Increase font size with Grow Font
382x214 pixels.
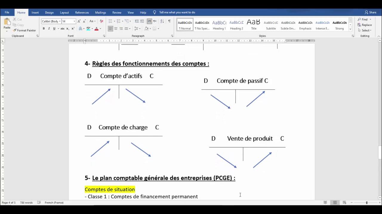click(79, 21)
